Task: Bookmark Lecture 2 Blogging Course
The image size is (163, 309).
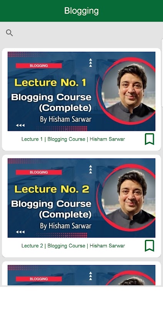Action: pos(150,246)
